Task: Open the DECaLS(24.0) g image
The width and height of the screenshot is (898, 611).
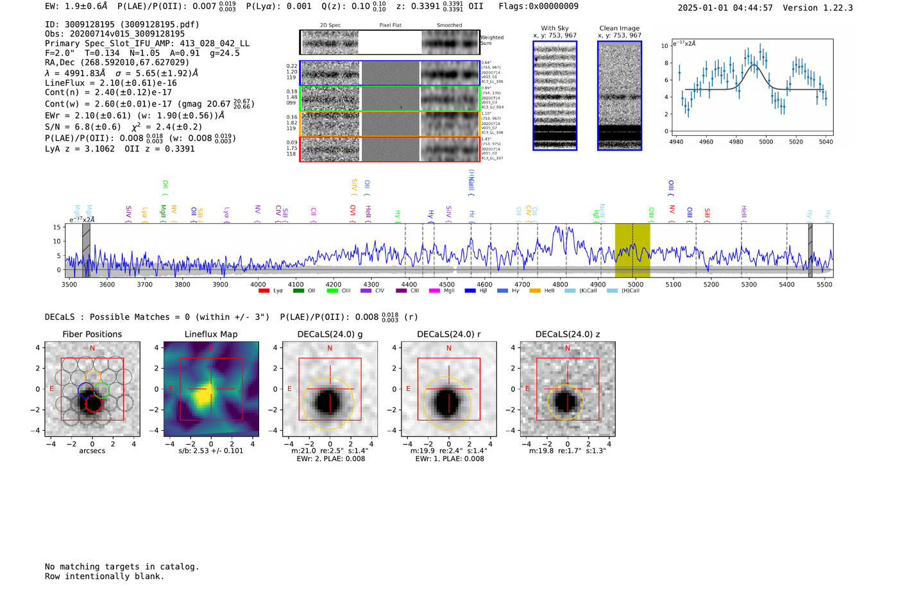Action: click(x=330, y=389)
